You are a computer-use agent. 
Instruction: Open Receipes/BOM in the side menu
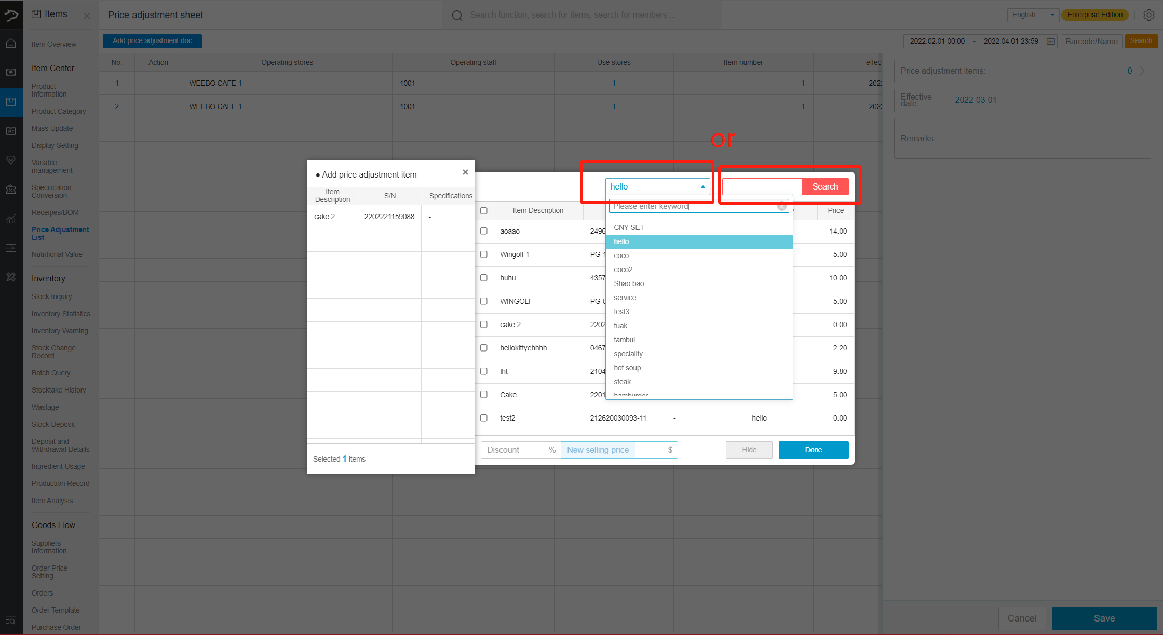pyautogui.click(x=55, y=212)
